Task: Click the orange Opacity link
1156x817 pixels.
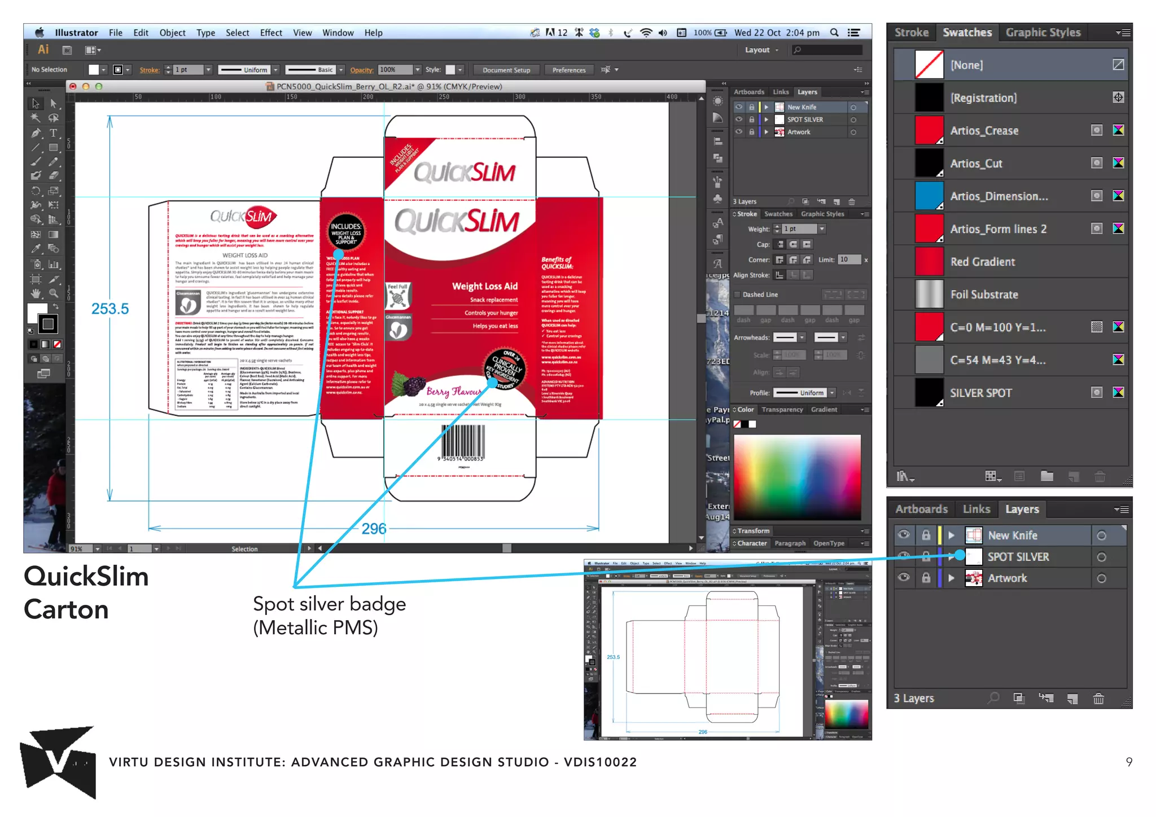Action: tap(361, 70)
